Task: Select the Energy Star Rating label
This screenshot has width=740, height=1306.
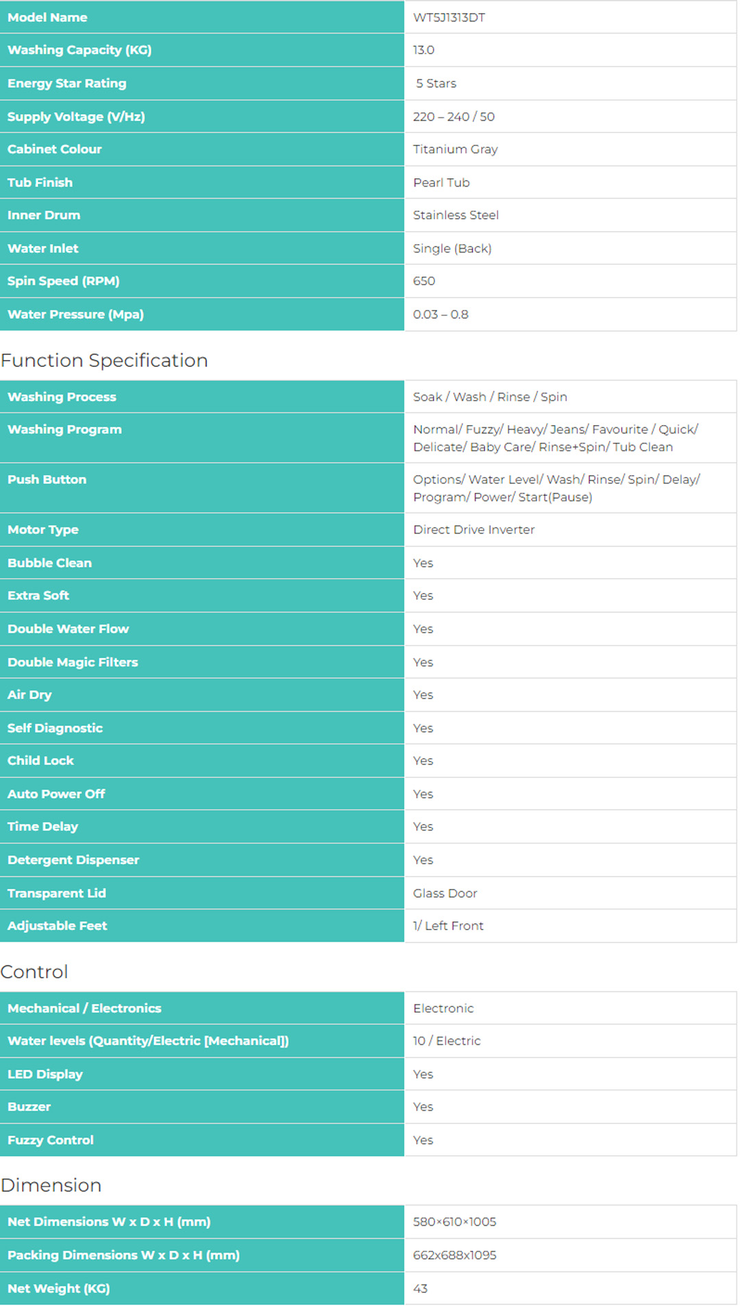Action: click(66, 84)
